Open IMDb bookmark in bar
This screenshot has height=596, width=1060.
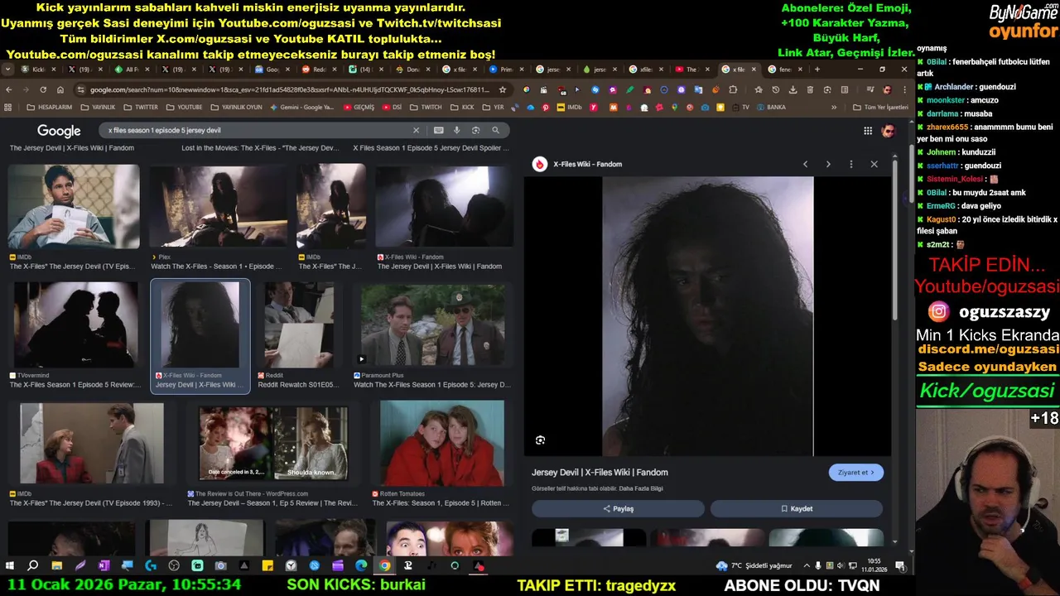pyautogui.click(x=569, y=107)
